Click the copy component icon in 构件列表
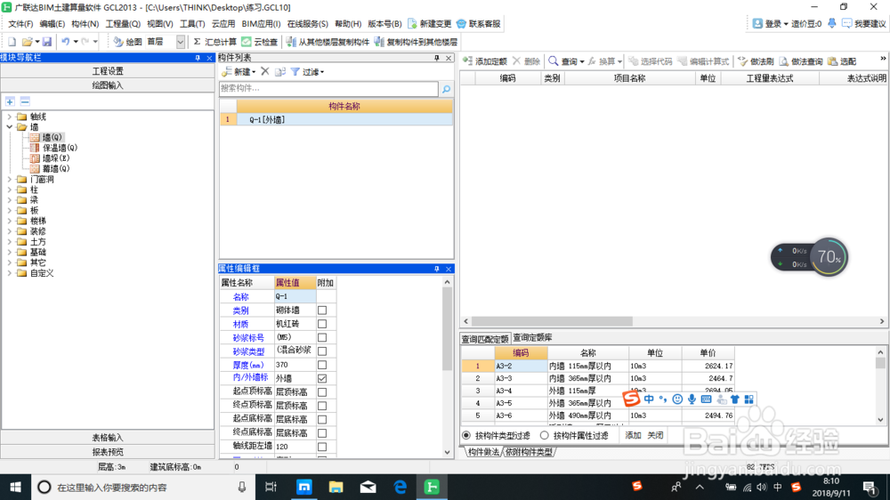 (280, 71)
